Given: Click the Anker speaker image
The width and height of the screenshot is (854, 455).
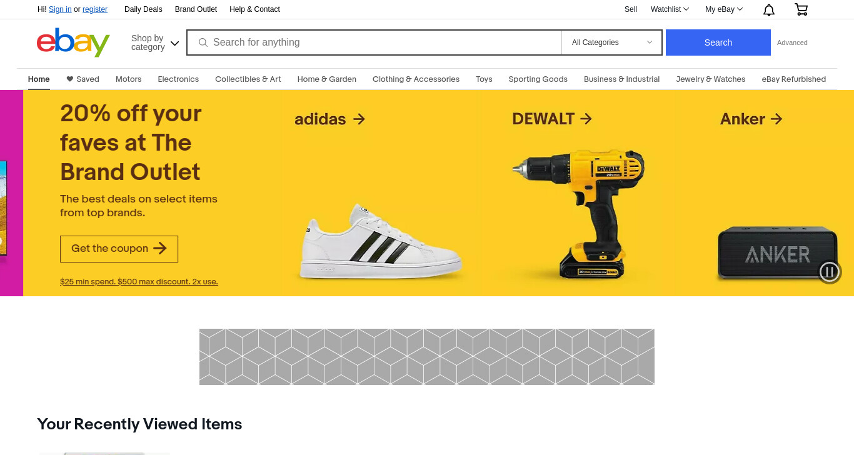Looking at the screenshot, I should [x=777, y=252].
